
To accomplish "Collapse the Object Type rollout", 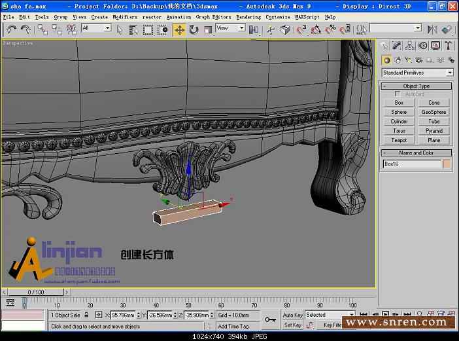I will 416,86.
